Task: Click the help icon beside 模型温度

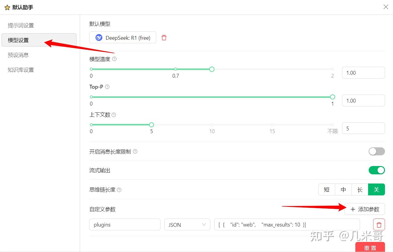Action: 114,59
